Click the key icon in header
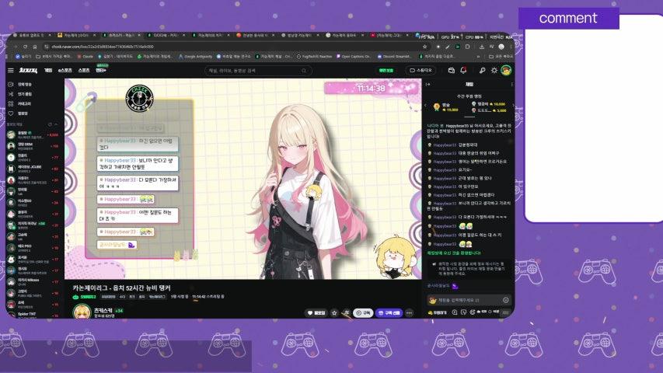The width and height of the screenshot is (663, 373). click(x=482, y=70)
